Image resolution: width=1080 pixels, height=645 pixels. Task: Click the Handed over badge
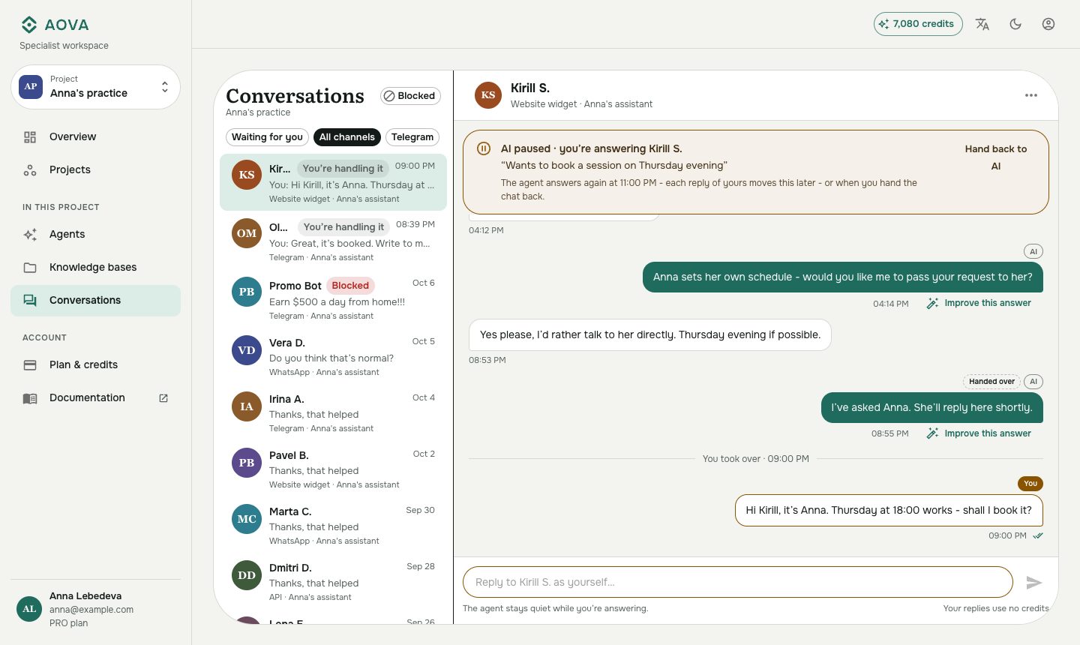click(991, 382)
